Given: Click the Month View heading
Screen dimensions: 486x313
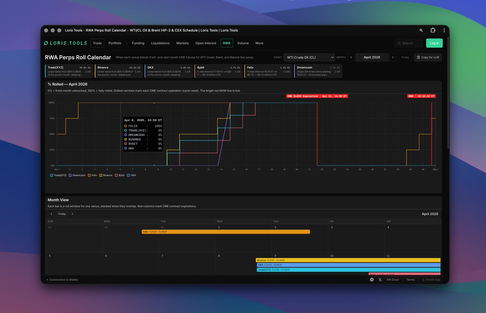Looking at the screenshot, I should [x=58, y=200].
